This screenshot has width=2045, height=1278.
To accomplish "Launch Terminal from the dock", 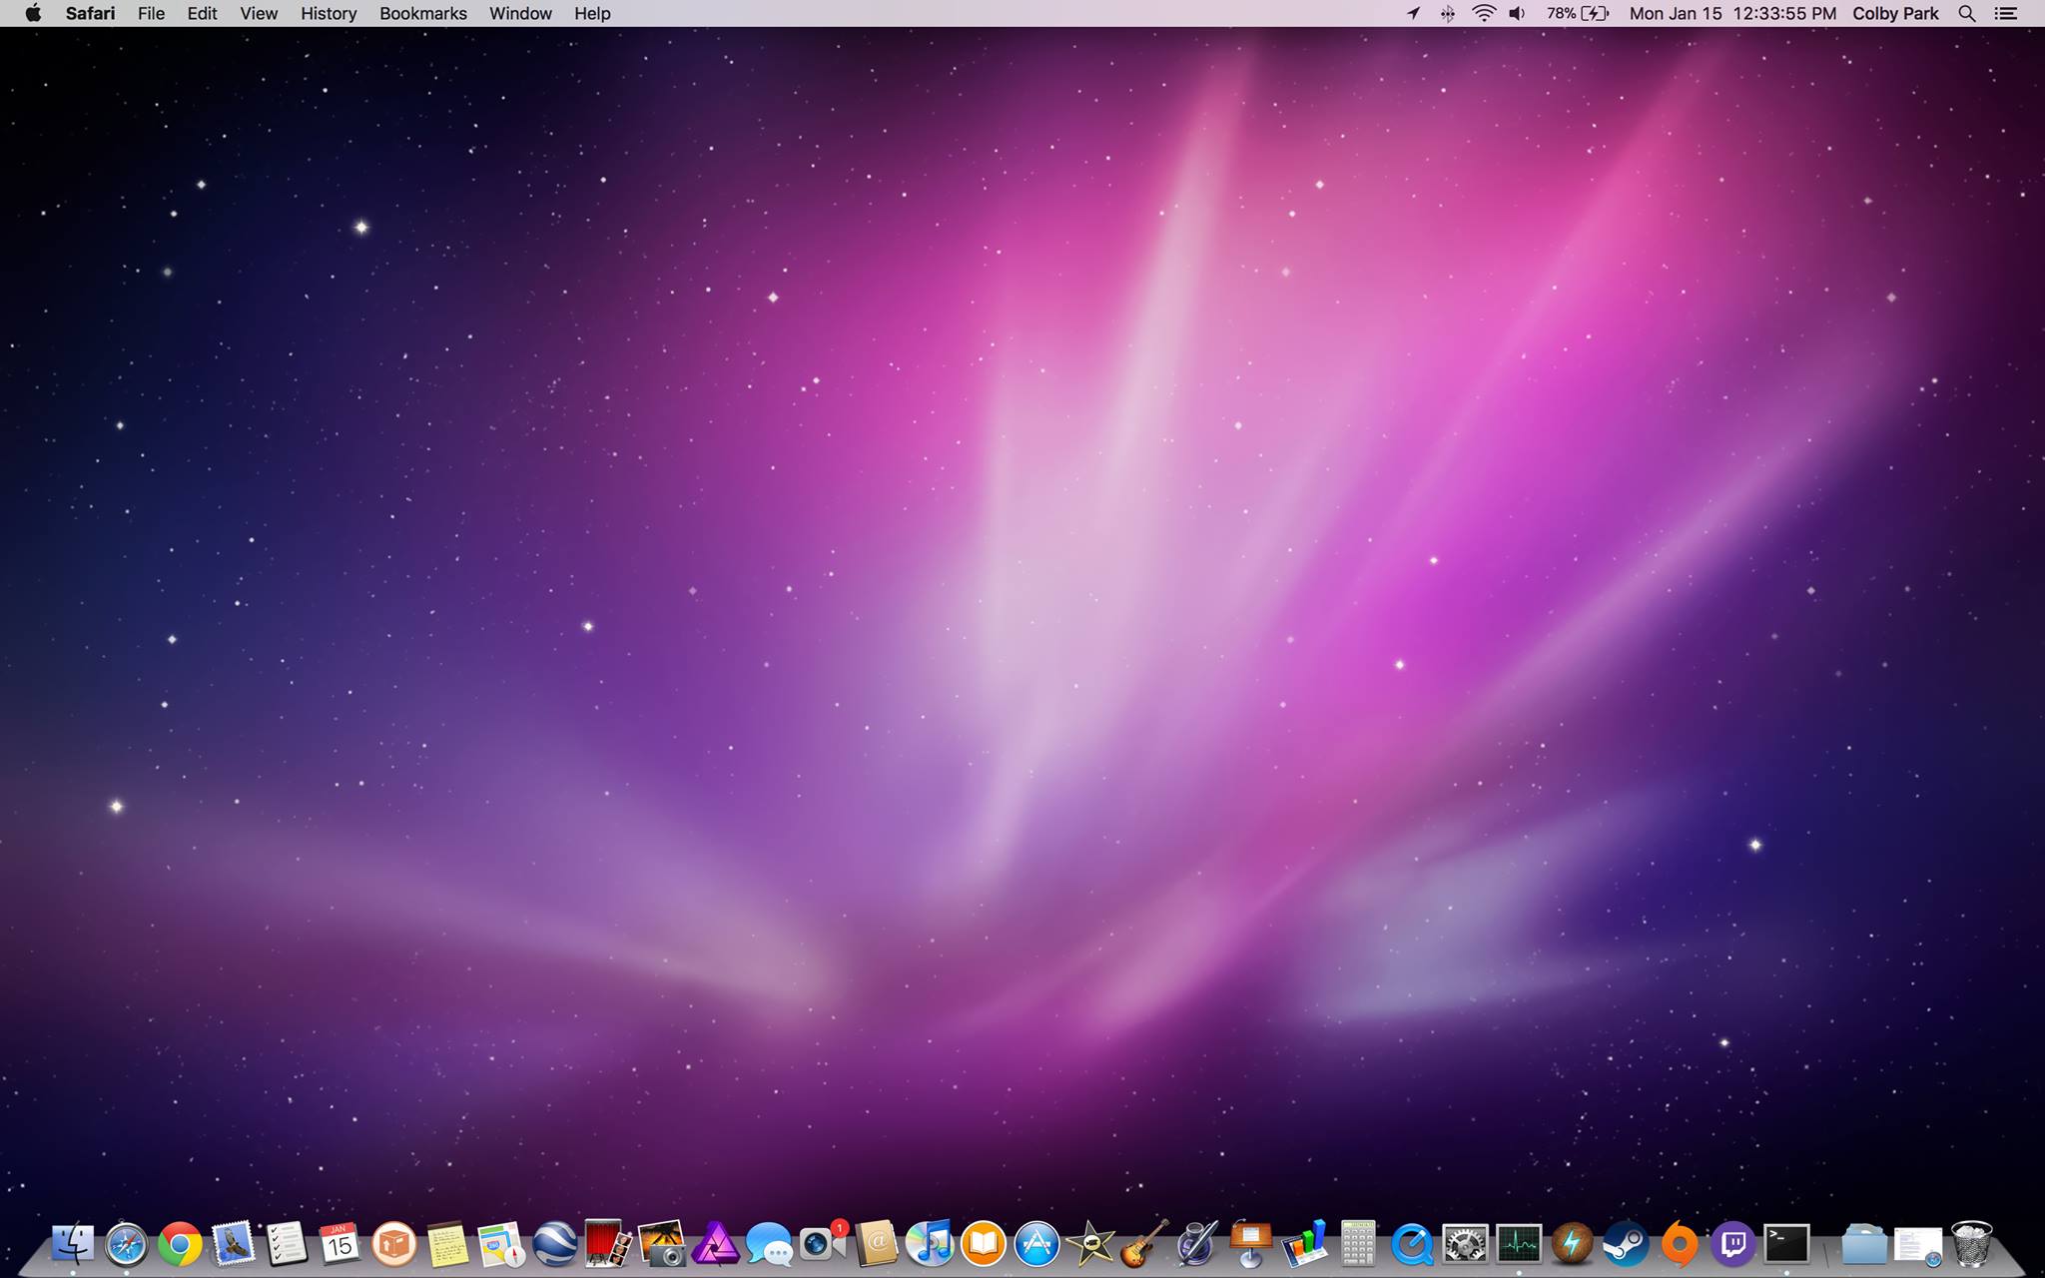I will (x=1786, y=1244).
